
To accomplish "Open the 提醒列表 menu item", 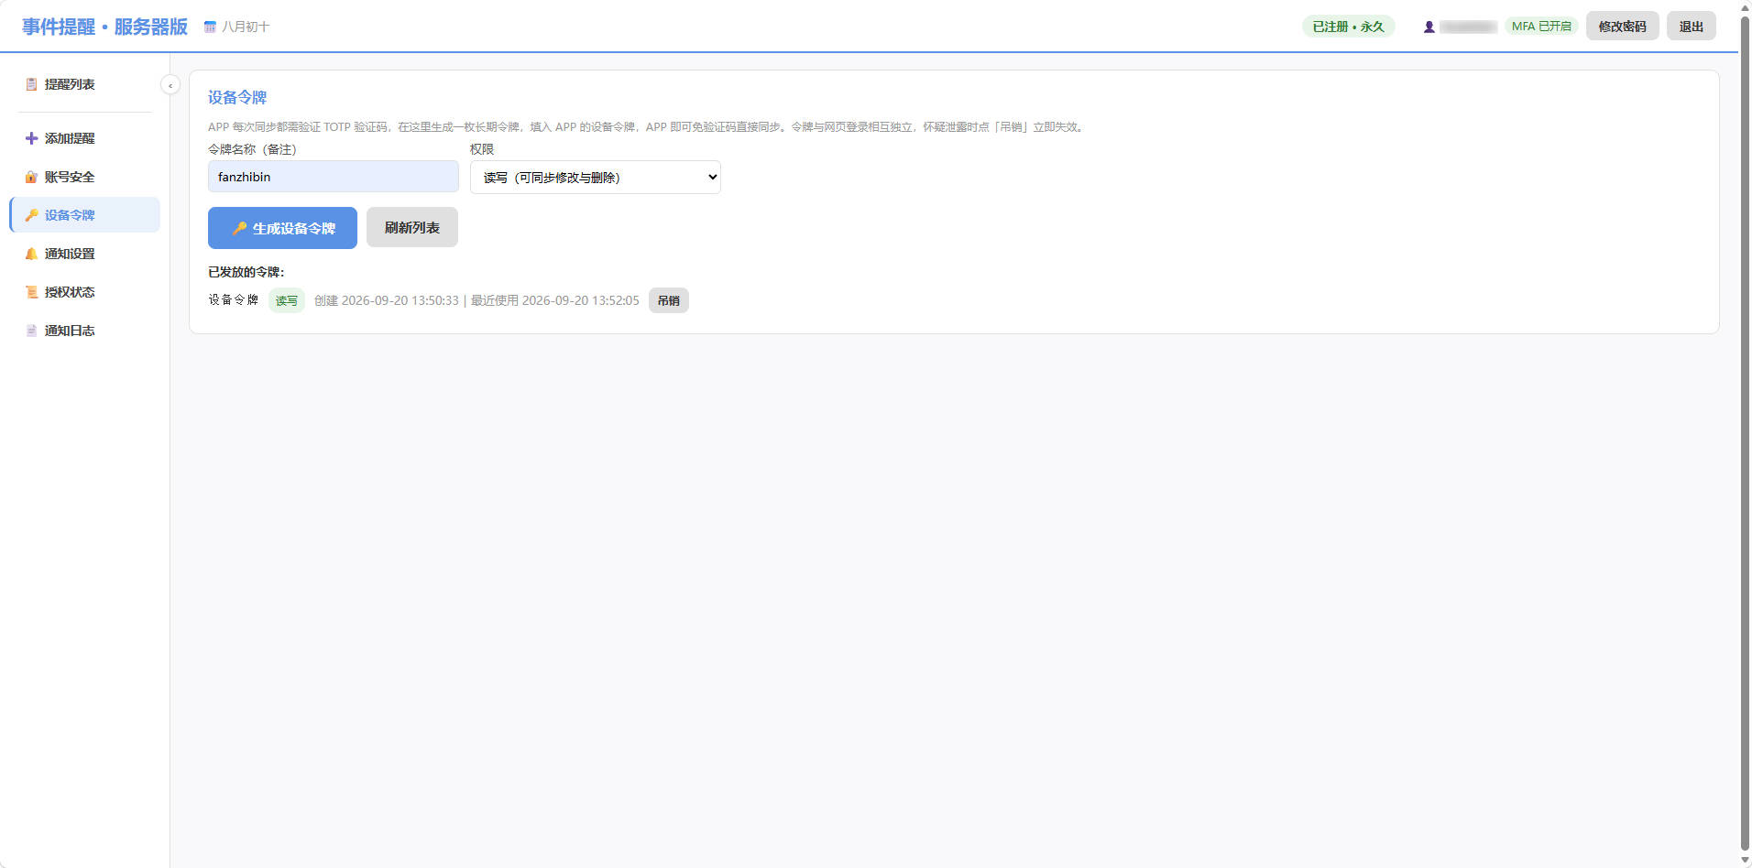I will click(84, 84).
